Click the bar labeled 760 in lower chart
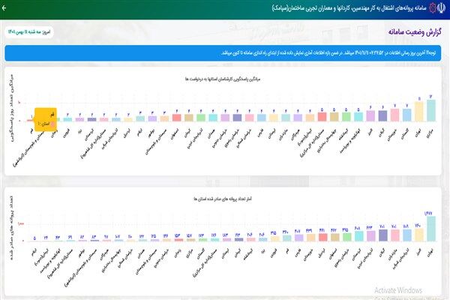The width and height of the screenshot is (450, 300). 418,234
